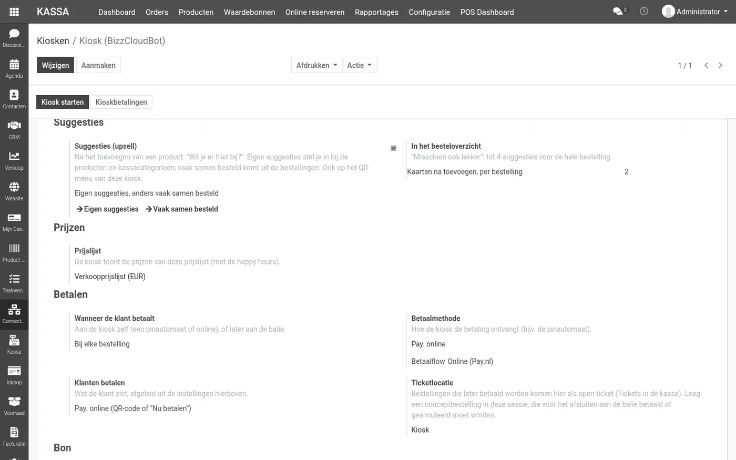The image size is (736, 460).
Task: Open the Waardebonnen menu
Action: point(250,12)
